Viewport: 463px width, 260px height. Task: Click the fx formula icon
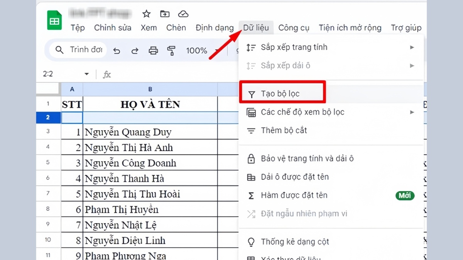click(x=107, y=74)
